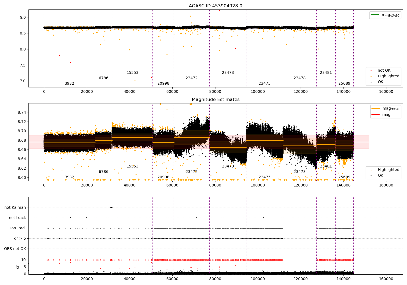Click the 80000 x-axis tick of top plot
The width and height of the screenshot is (407, 285).
click(215, 91)
